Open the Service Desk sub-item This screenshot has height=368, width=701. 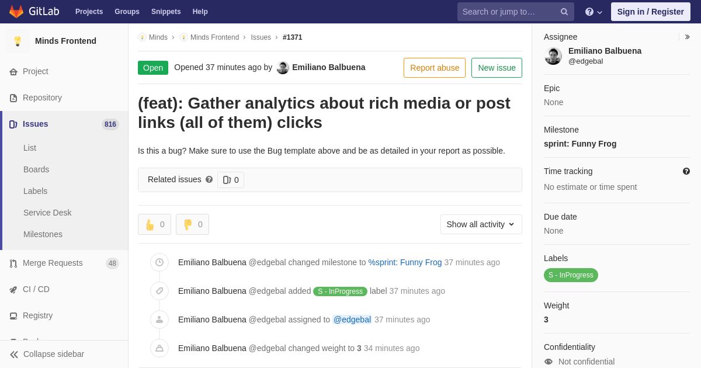click(47, 213)
